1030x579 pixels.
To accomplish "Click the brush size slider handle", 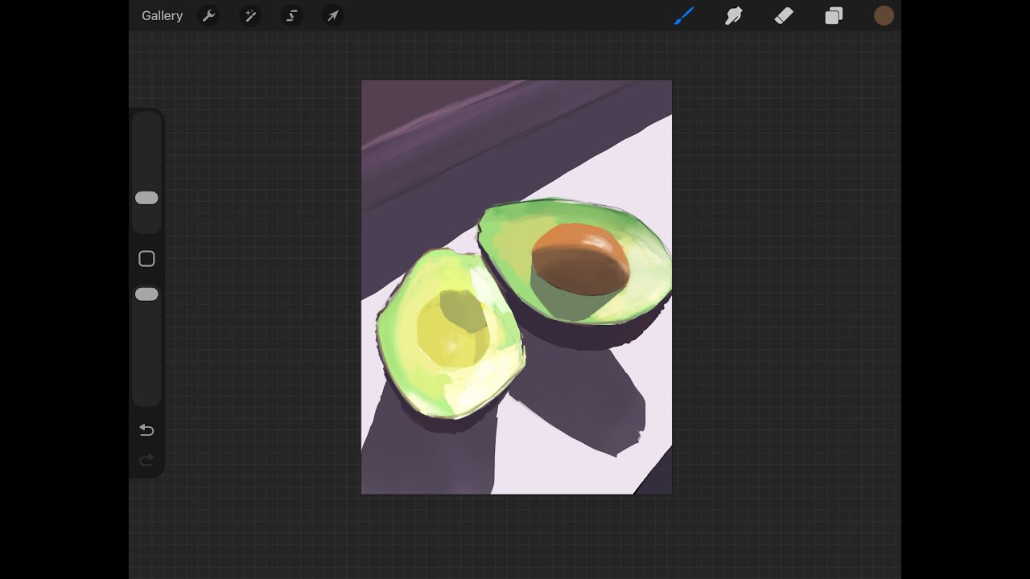I will [146, 198].
